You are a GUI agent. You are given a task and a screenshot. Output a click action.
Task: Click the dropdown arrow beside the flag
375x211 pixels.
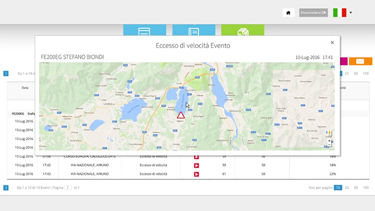point(351,13)
